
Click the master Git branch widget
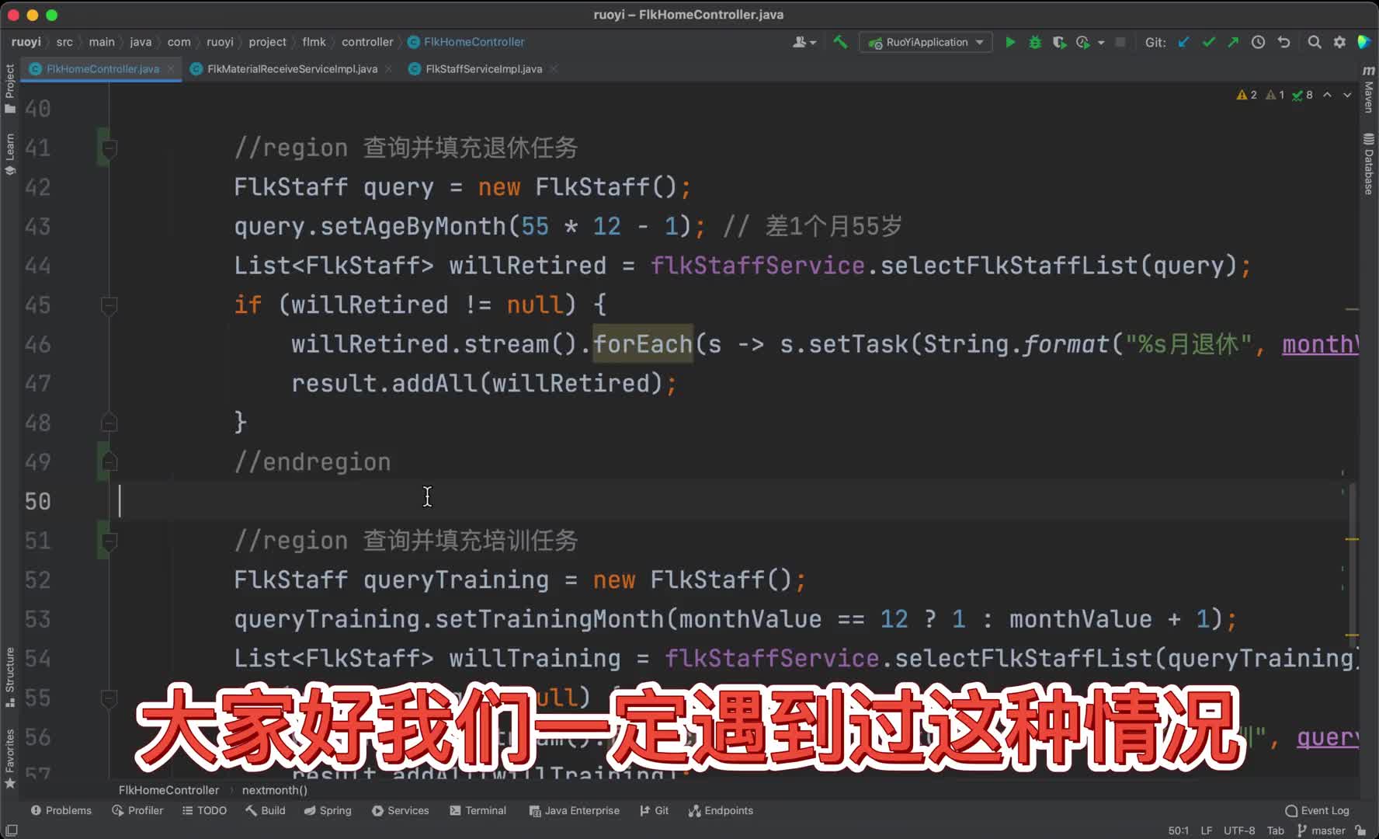tap(1321, 830)
